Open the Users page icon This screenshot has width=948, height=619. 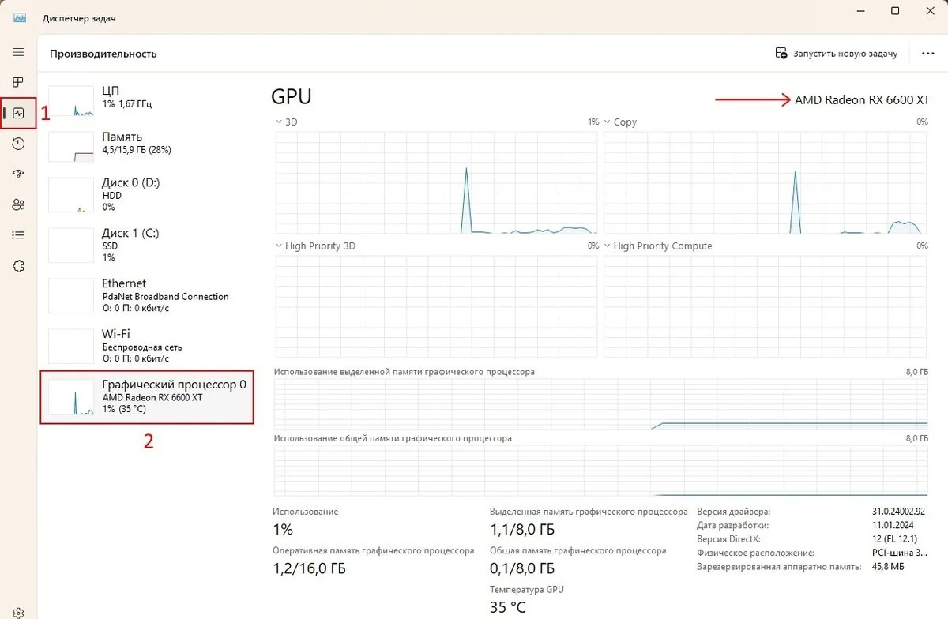click(18, 204)
